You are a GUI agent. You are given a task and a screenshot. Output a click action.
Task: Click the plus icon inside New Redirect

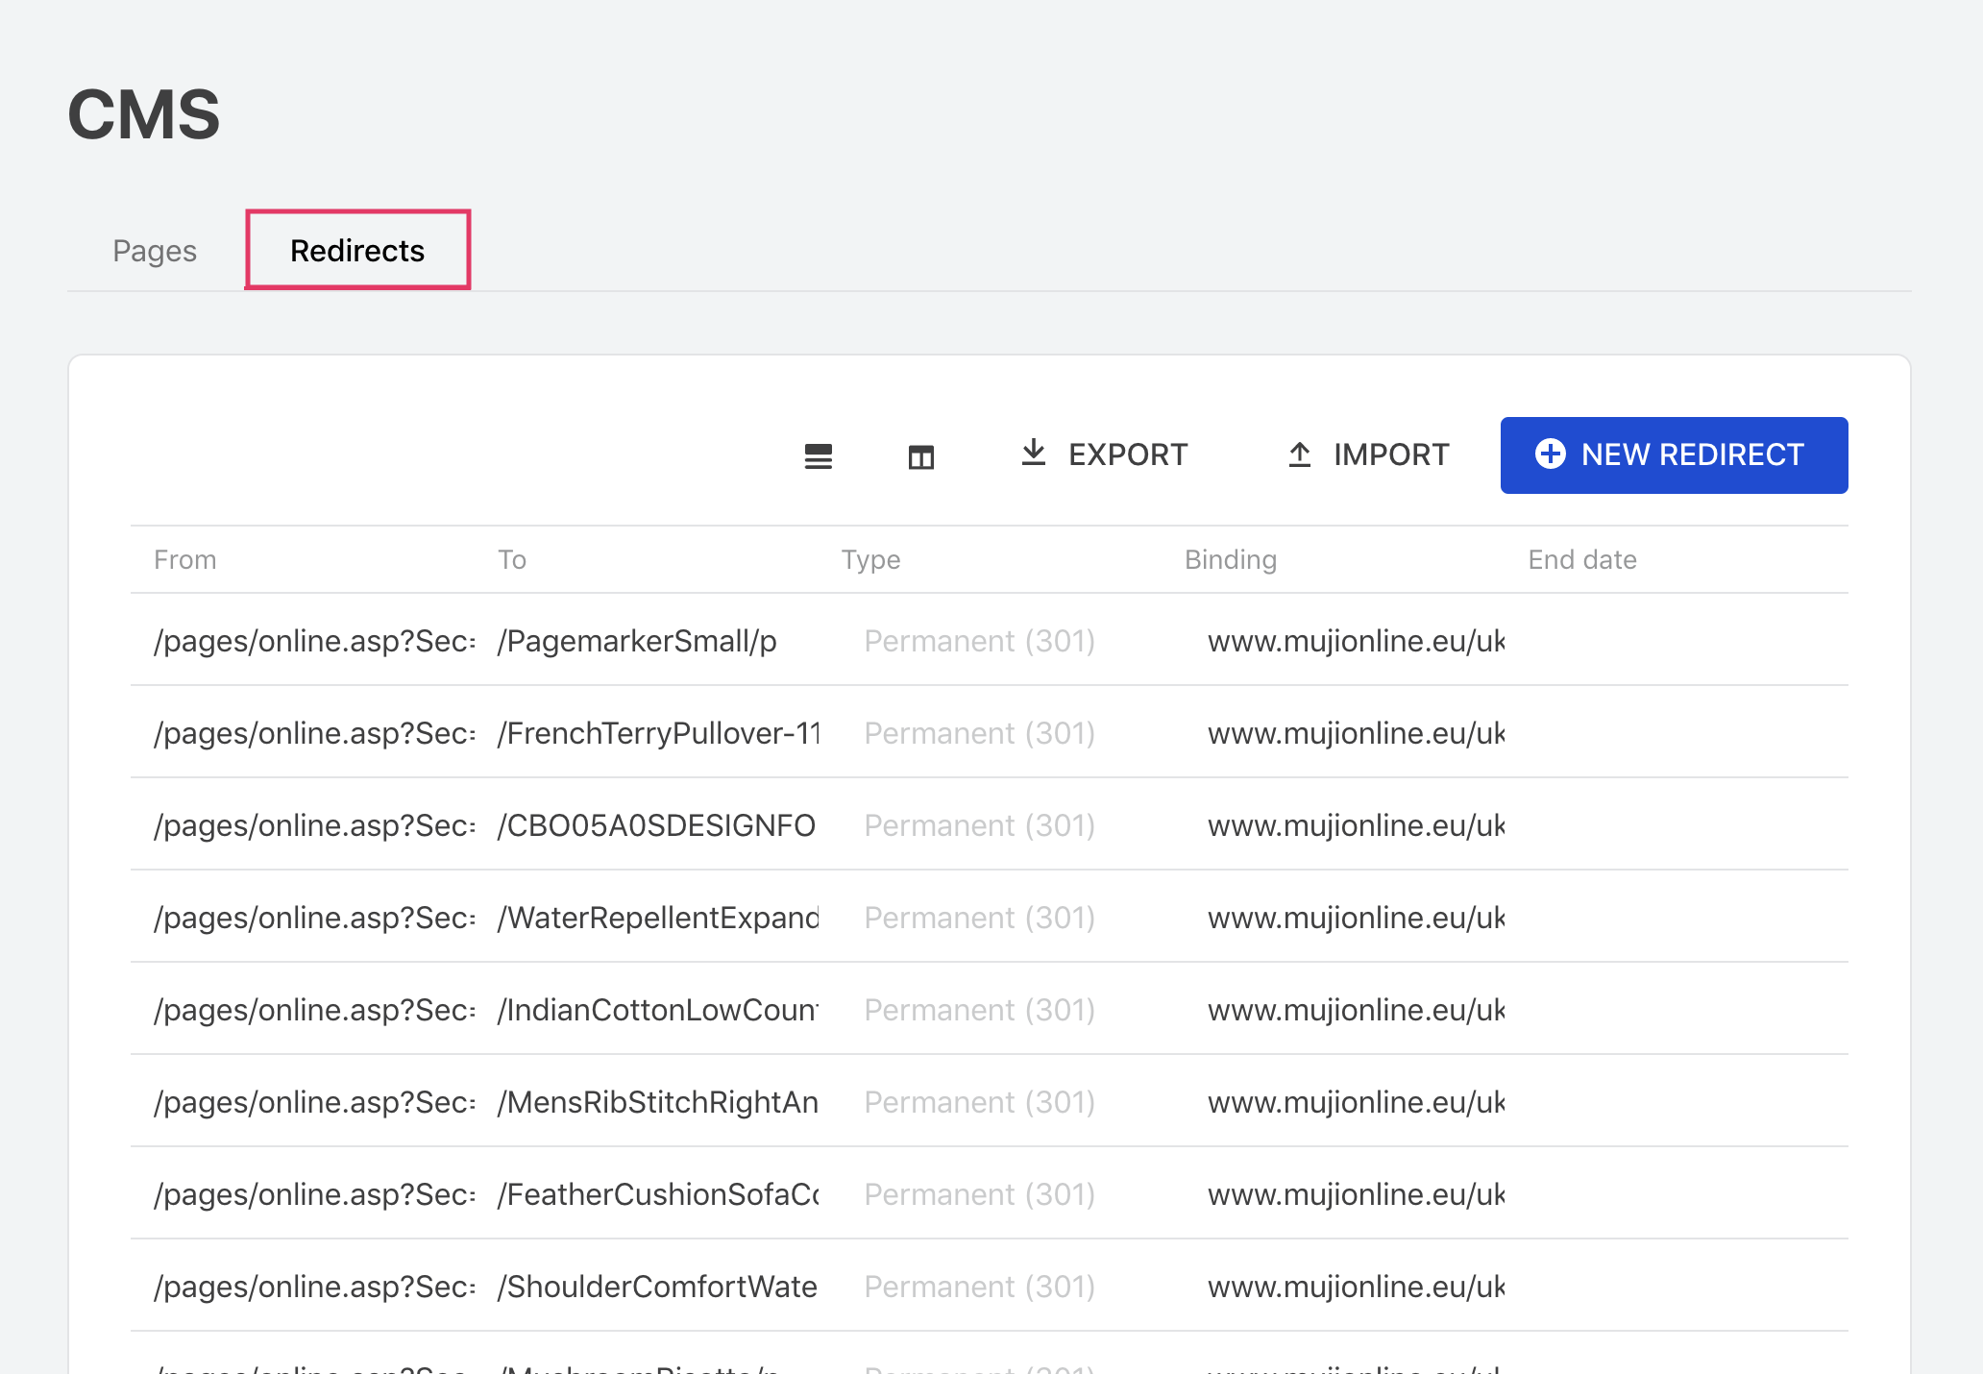click(x=1551, y=455)
